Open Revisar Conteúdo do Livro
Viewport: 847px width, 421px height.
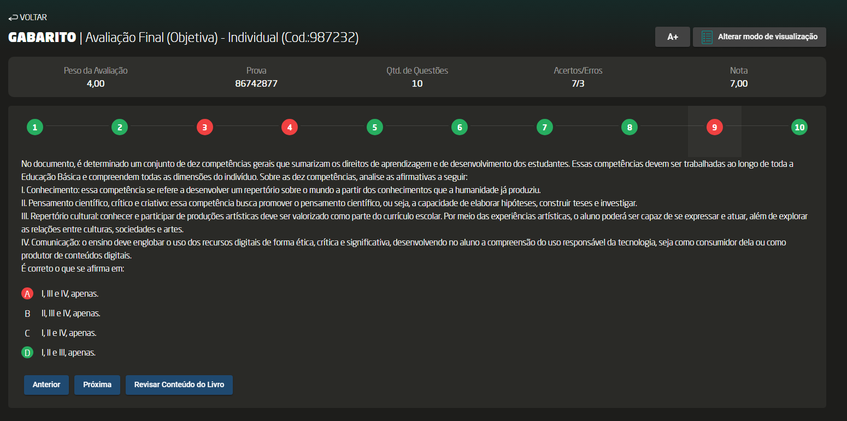pos(179,384)
